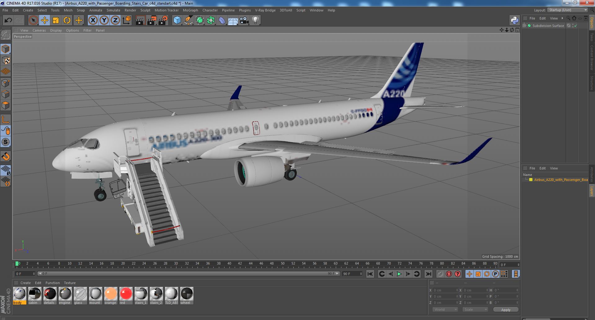Adjust the 0 F start frame stepper
Viewport: 595px width, 320px height.
point(34,274)
